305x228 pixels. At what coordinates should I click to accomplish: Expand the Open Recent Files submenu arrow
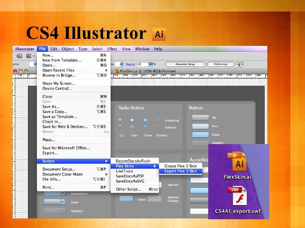106,70
